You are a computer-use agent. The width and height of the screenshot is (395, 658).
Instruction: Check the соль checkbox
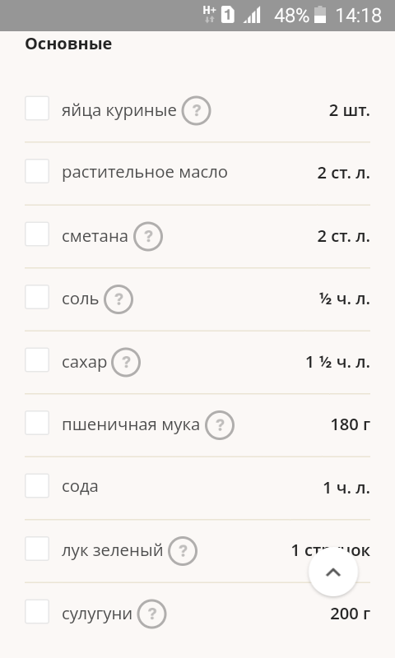(x=37, y=297)
